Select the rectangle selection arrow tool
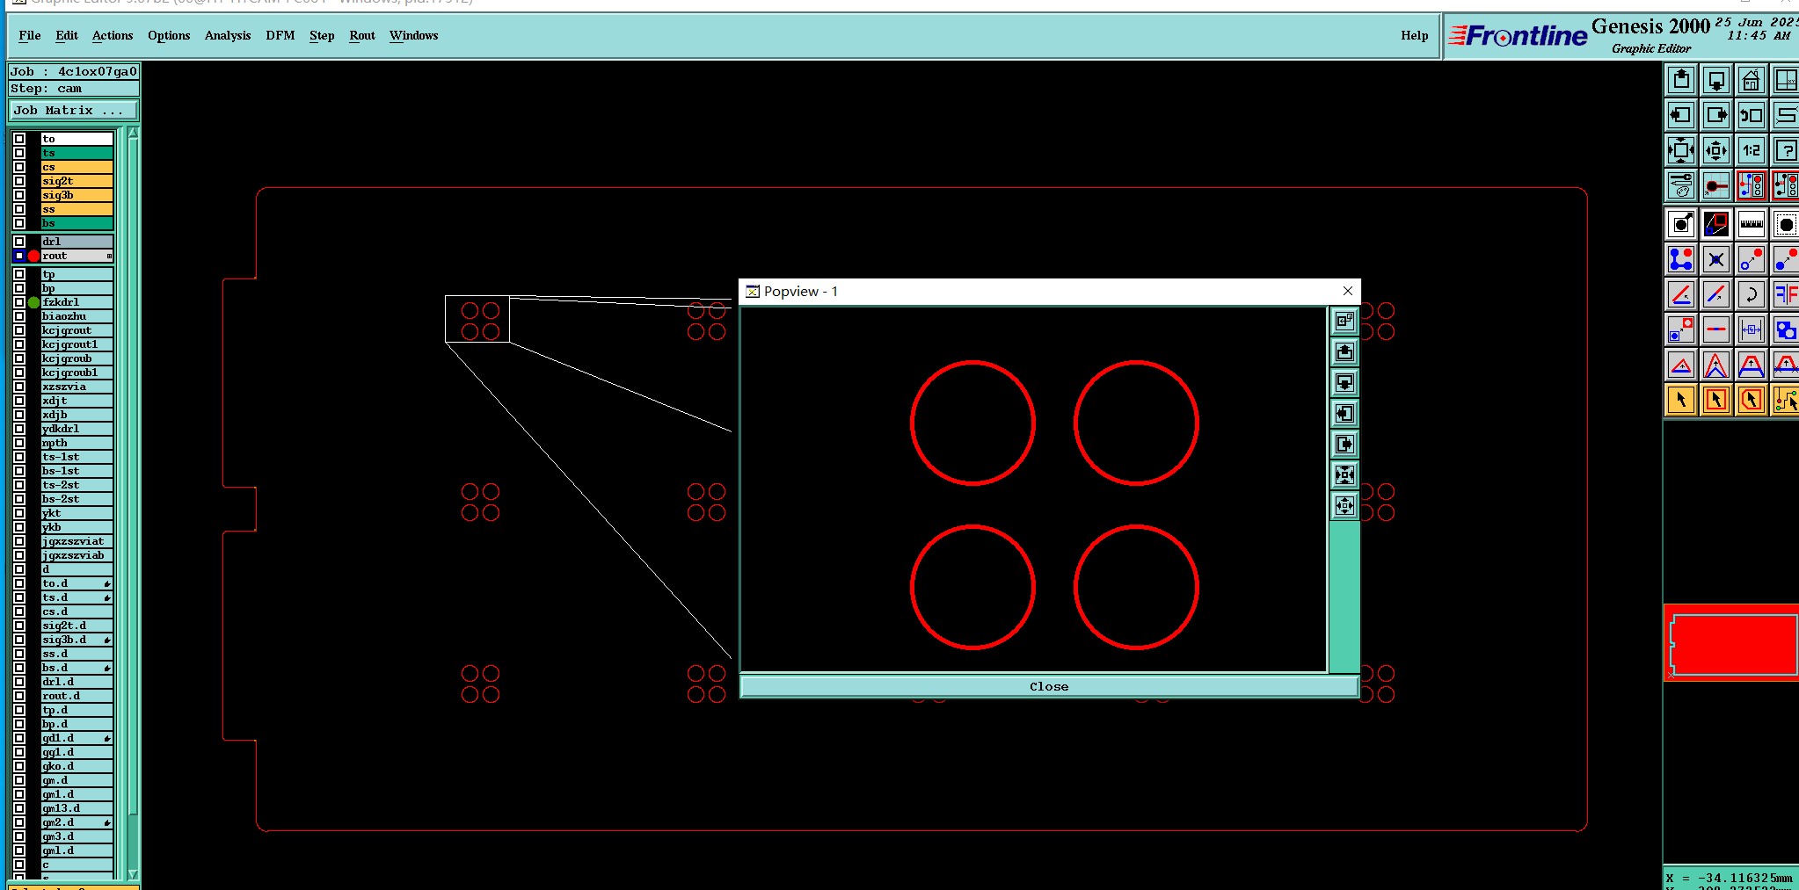Viewport: 1799px width, 890px height. (x=1716, y=400)
